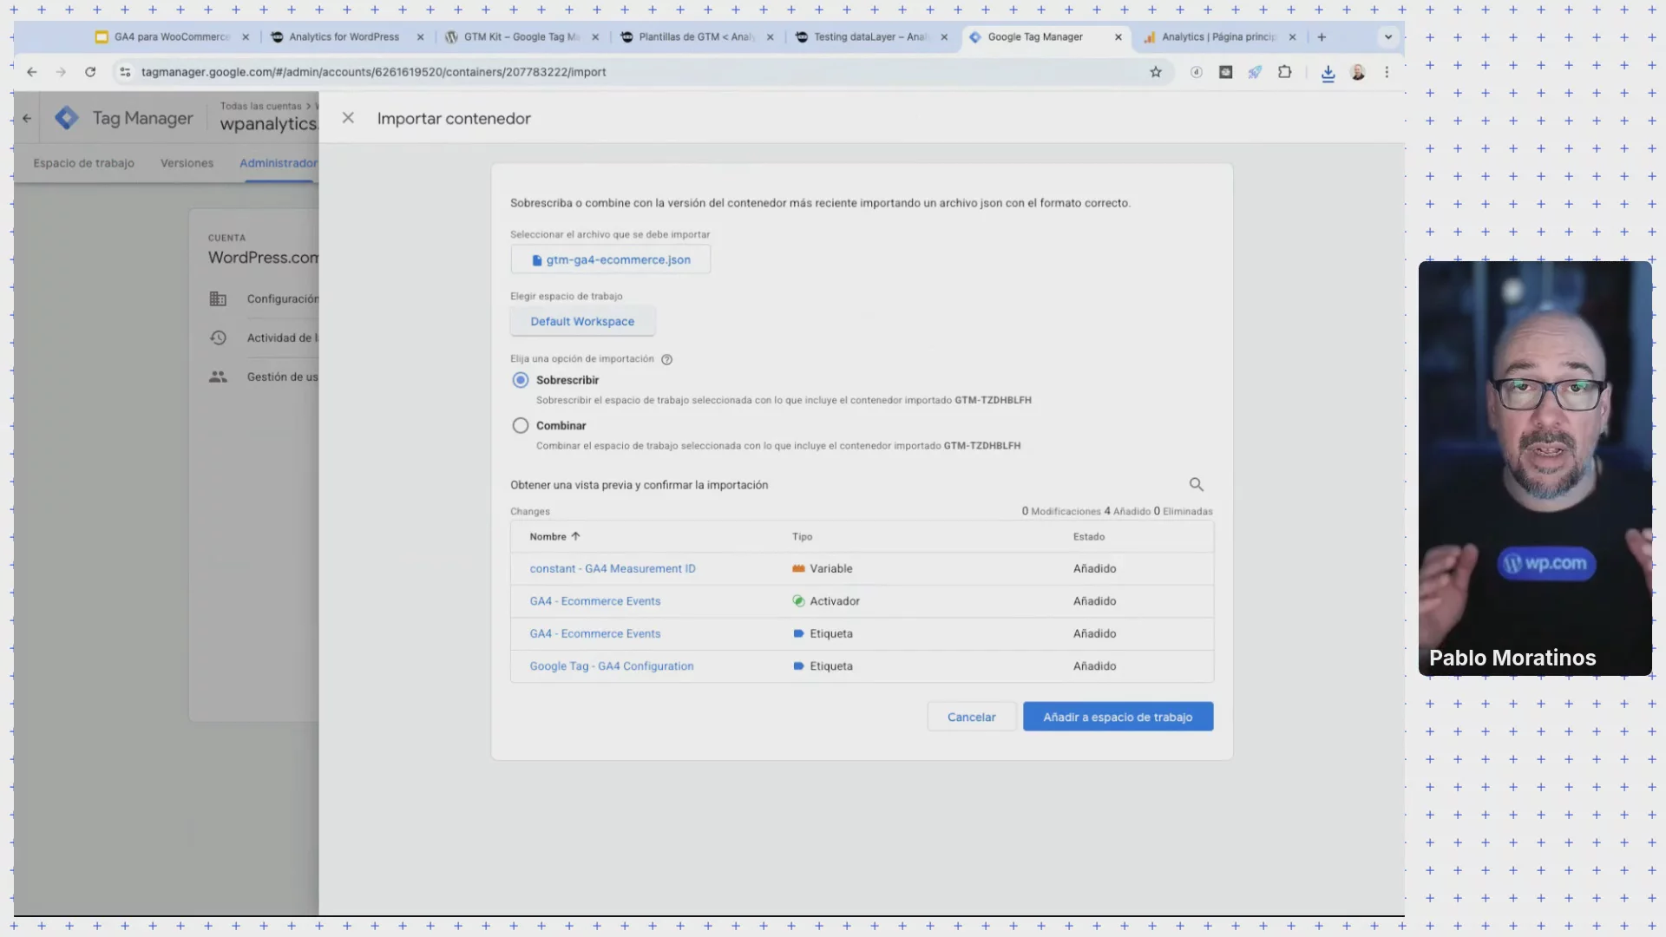
Task: Open Administrador tab
Action: [279, 163]
